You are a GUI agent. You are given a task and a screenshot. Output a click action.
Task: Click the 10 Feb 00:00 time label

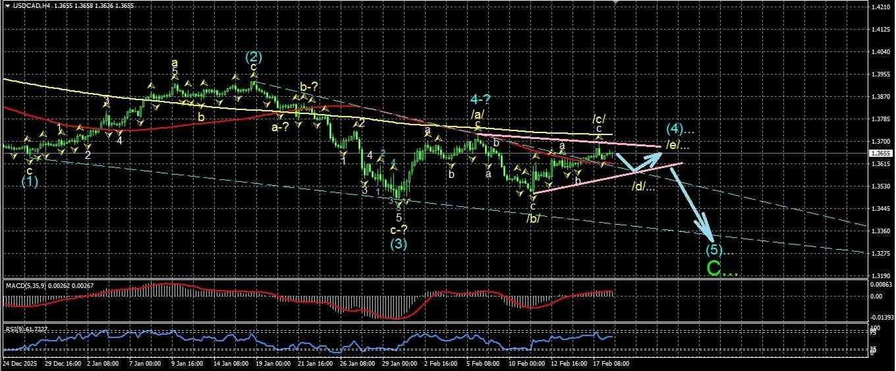527,364
